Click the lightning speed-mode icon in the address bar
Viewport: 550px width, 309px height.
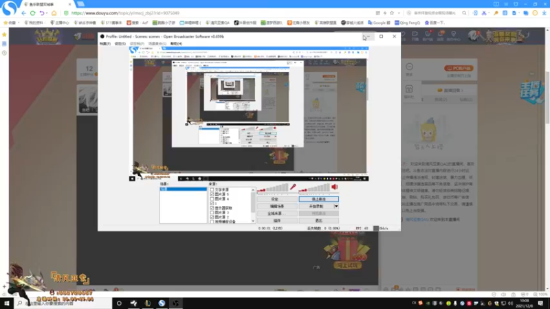(x=385, y=13)
